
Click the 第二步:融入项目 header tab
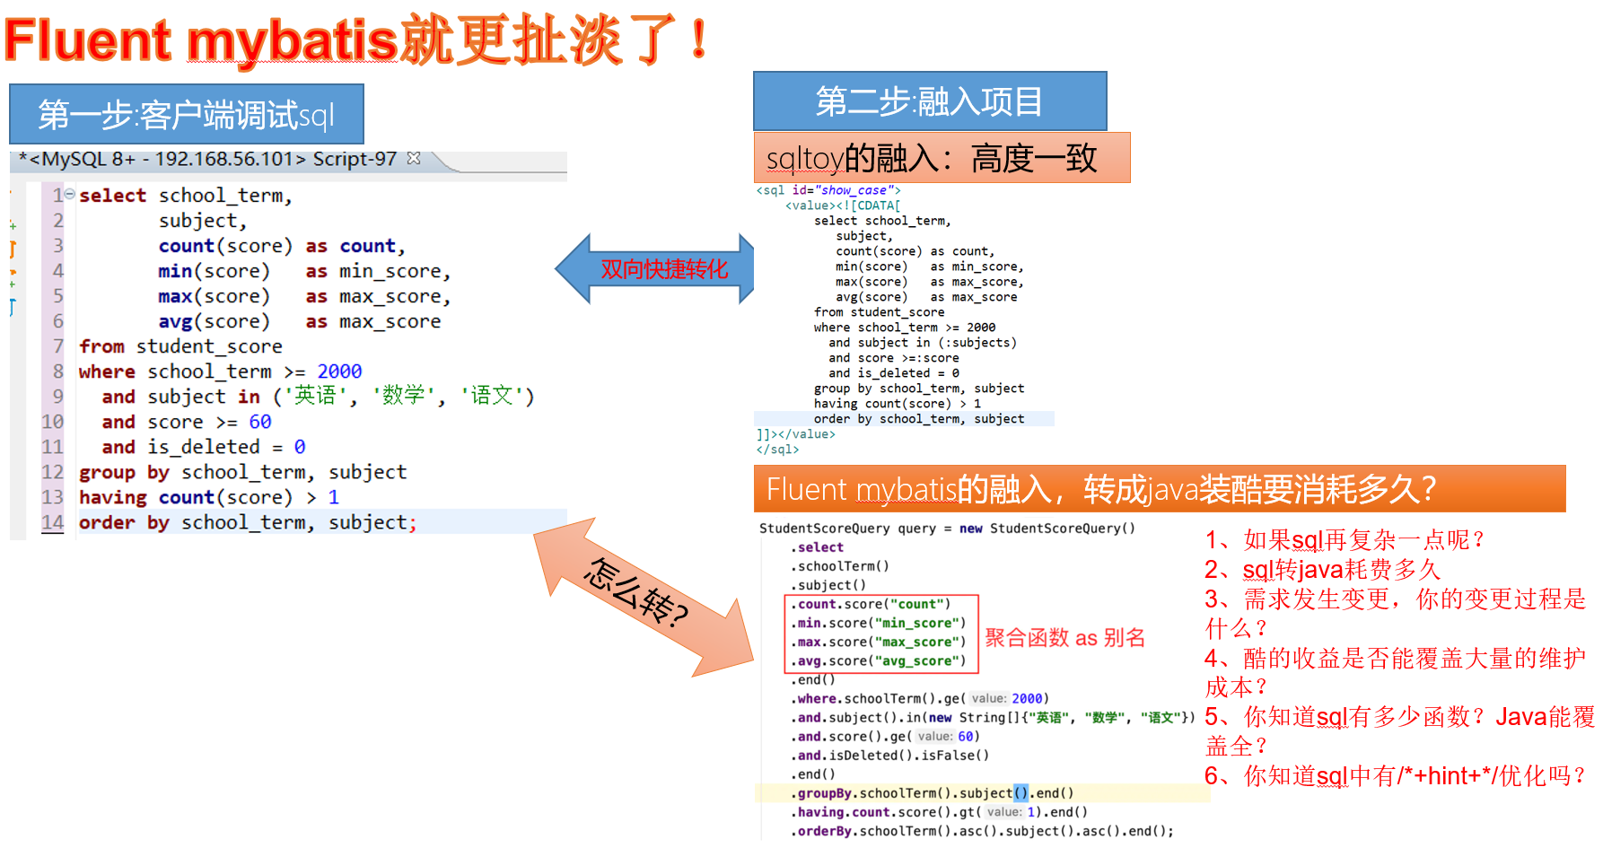(x=930, y=101)
